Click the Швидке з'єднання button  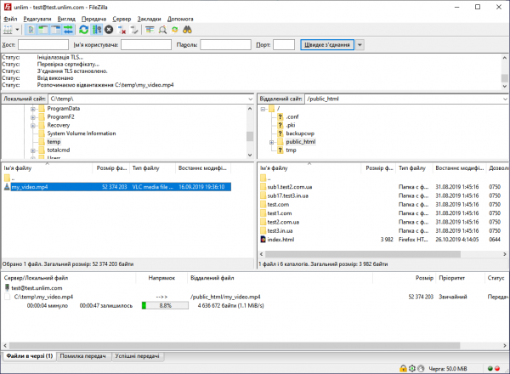(326, 44)
